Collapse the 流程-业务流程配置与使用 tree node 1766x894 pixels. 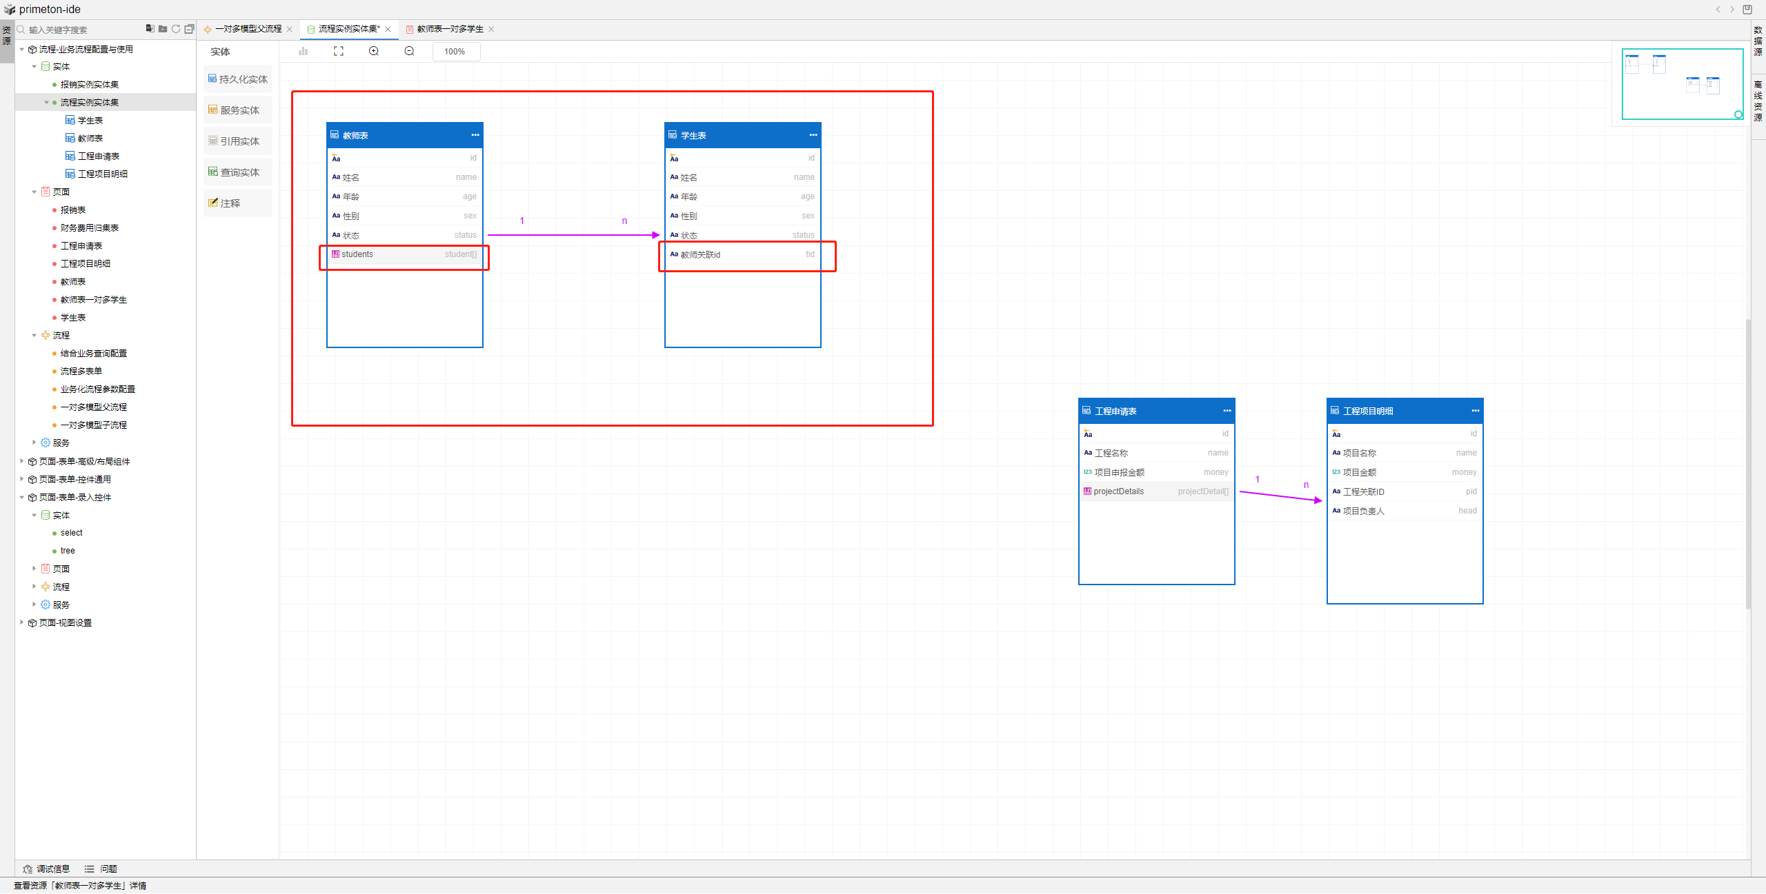pyautogui.click(x=22, y=50)
